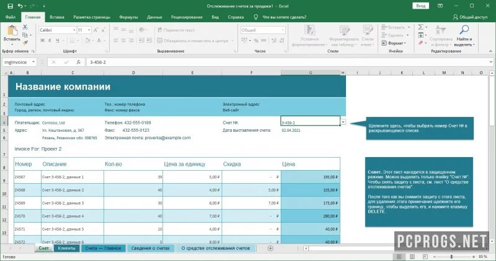
Task: Click the Fill down arrow icon
Action: tap(421, 35)
